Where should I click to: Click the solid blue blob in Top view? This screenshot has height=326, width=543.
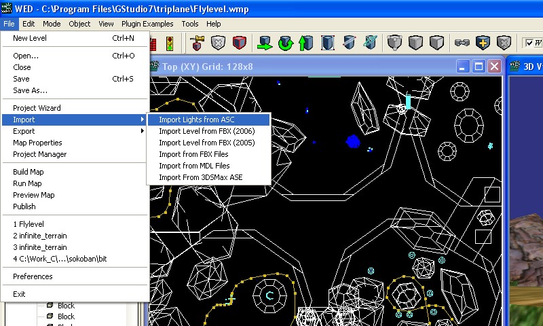353,141
